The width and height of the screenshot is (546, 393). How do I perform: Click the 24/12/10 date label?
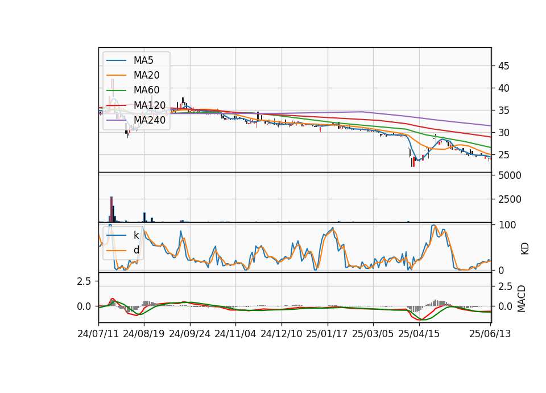[282, 334]
